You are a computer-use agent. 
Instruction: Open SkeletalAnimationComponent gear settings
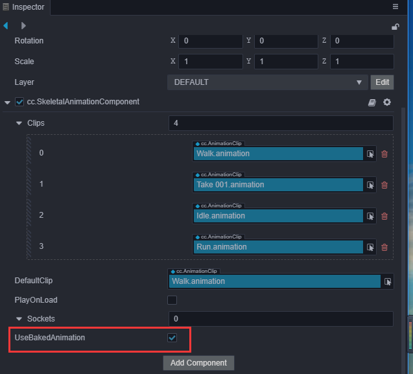387,102
